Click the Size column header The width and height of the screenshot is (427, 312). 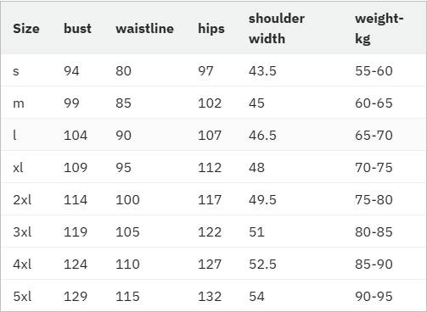click(x=26, y=29)
